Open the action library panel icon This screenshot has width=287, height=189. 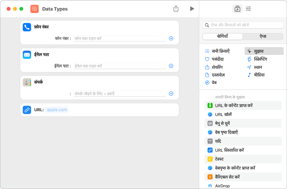coord(237,9)
